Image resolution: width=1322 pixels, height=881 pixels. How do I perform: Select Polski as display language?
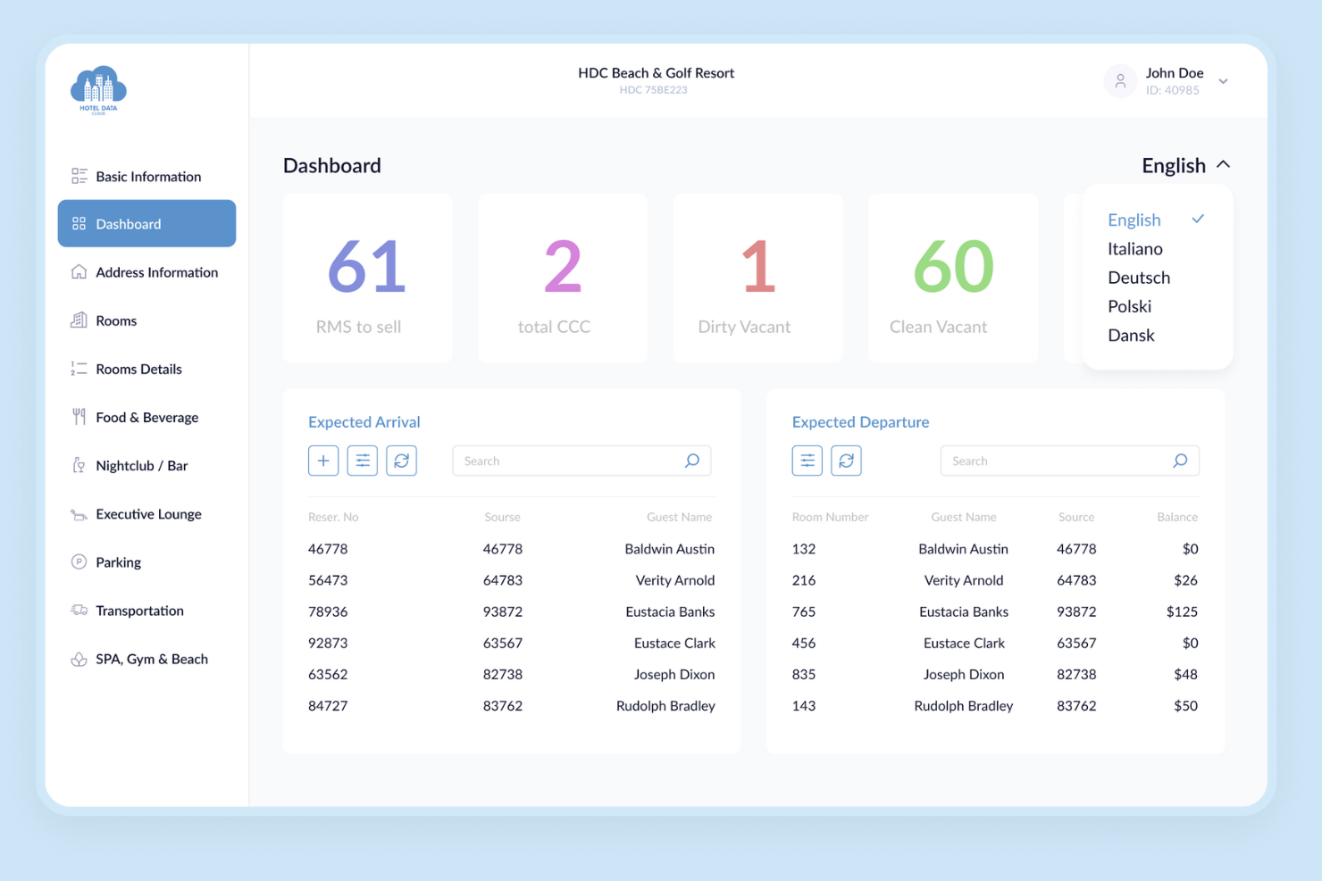coord(1130,306)
